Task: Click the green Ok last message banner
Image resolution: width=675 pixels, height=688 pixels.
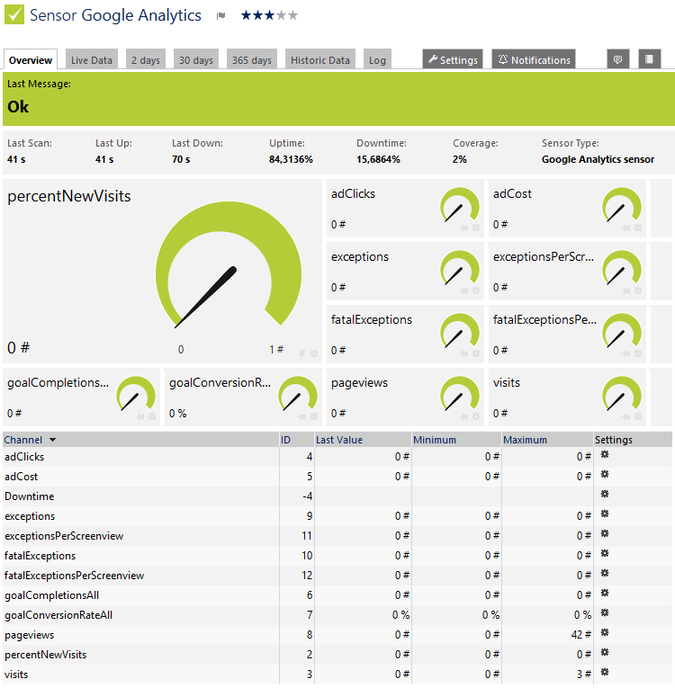Action: pyautogui.click(x=338, y=99)
